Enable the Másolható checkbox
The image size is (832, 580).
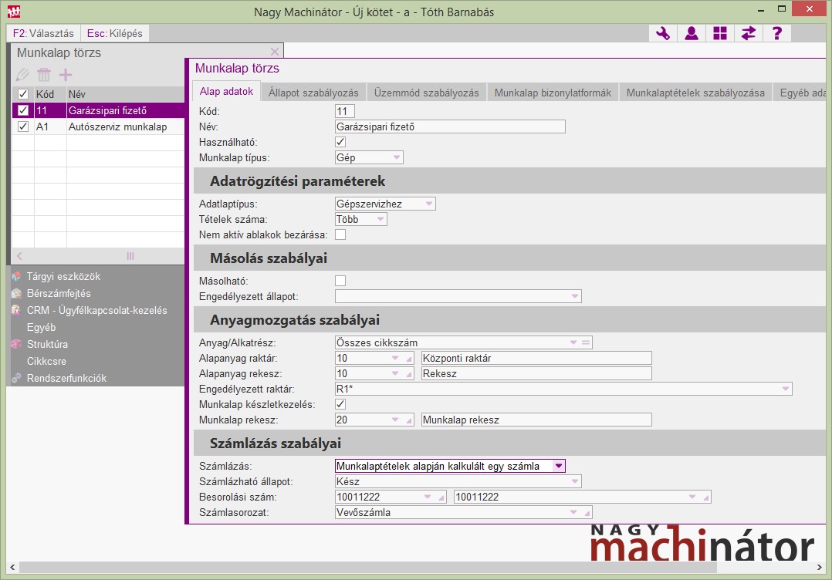click(340, 281)
